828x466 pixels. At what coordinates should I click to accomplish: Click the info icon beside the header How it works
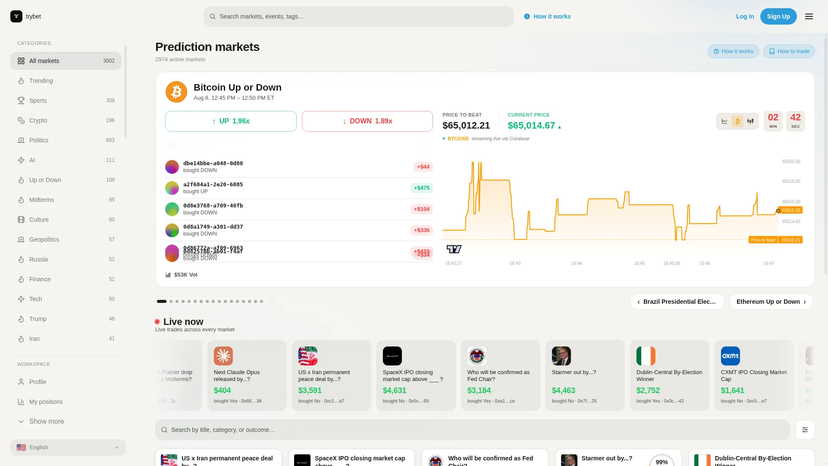[527, 16]
